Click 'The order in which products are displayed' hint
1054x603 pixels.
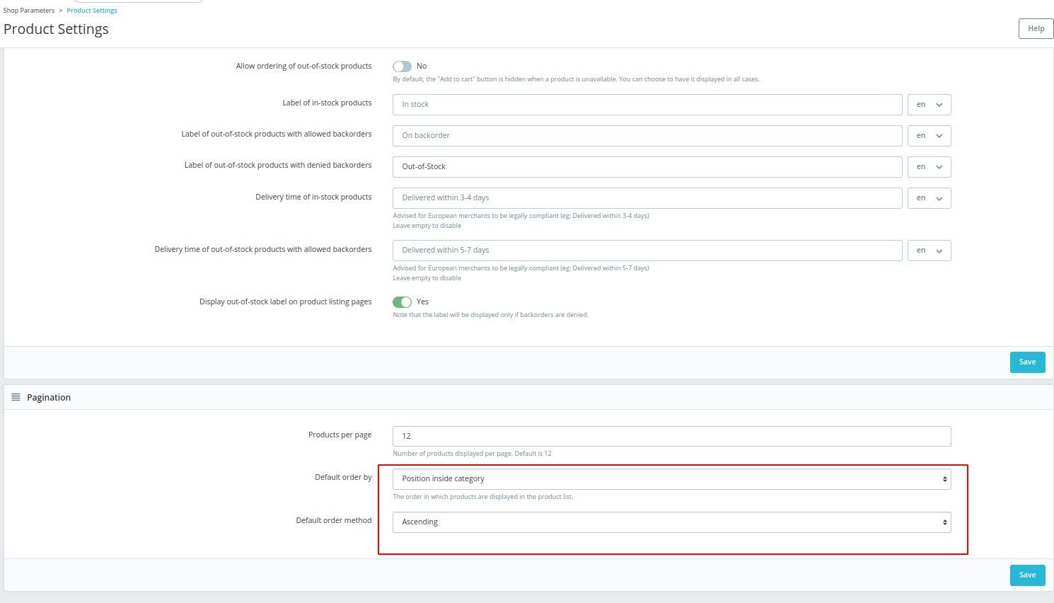click(x=482, y=497)
